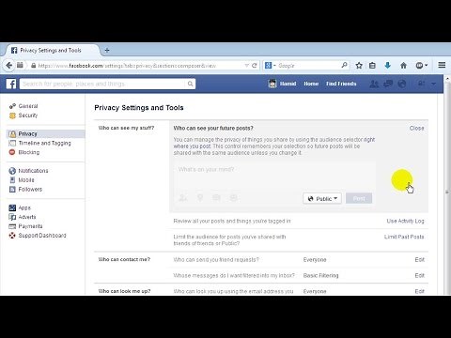Edit whose messages filtered into inbox
The height and width of the screenshot is (338, 451).
pyautogui.click(x=420, y=275)
